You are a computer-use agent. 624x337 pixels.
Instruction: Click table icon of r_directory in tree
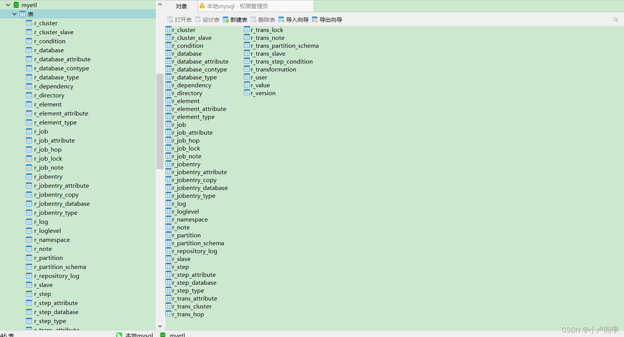click(29, 95)
